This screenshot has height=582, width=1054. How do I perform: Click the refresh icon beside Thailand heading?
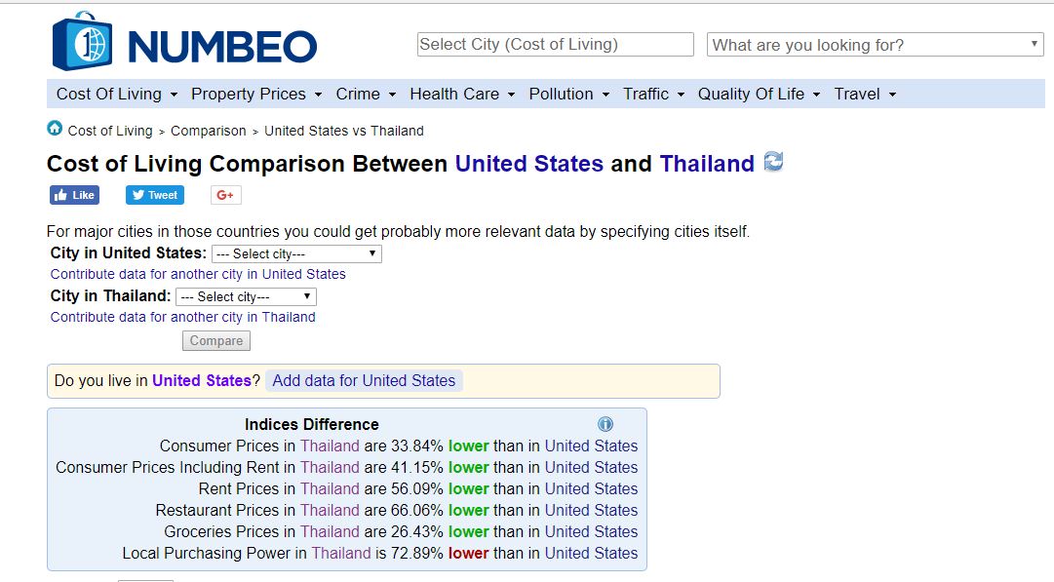point(773,162)
